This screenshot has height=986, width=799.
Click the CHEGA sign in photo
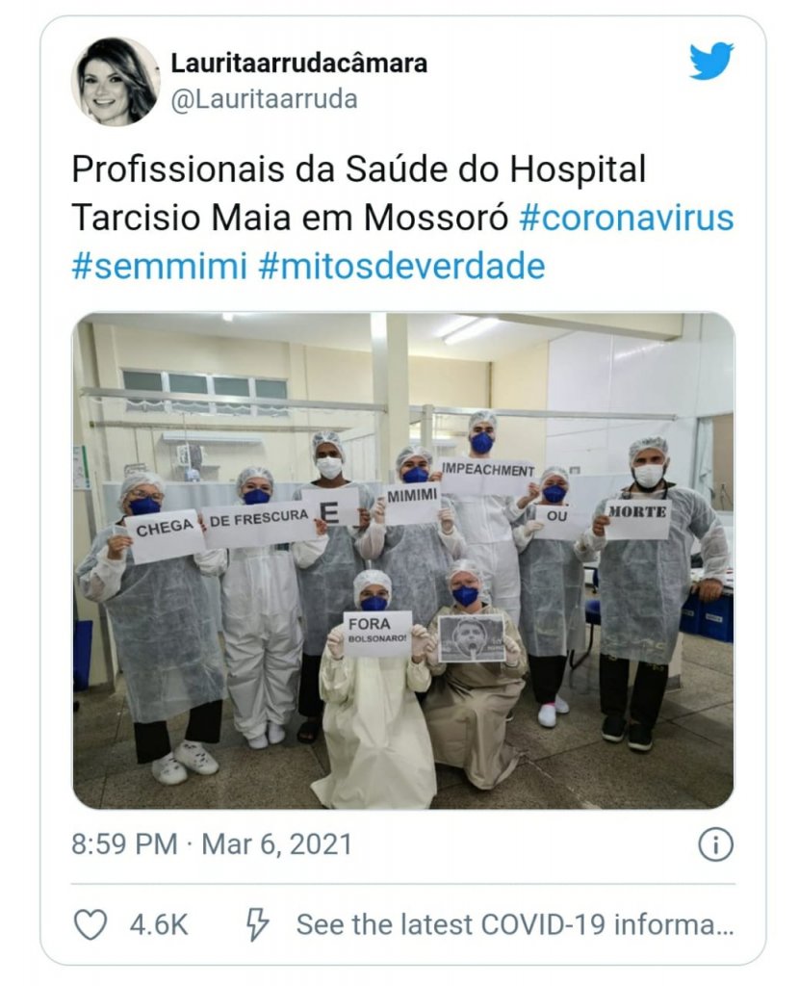click(x=166, y=535)
